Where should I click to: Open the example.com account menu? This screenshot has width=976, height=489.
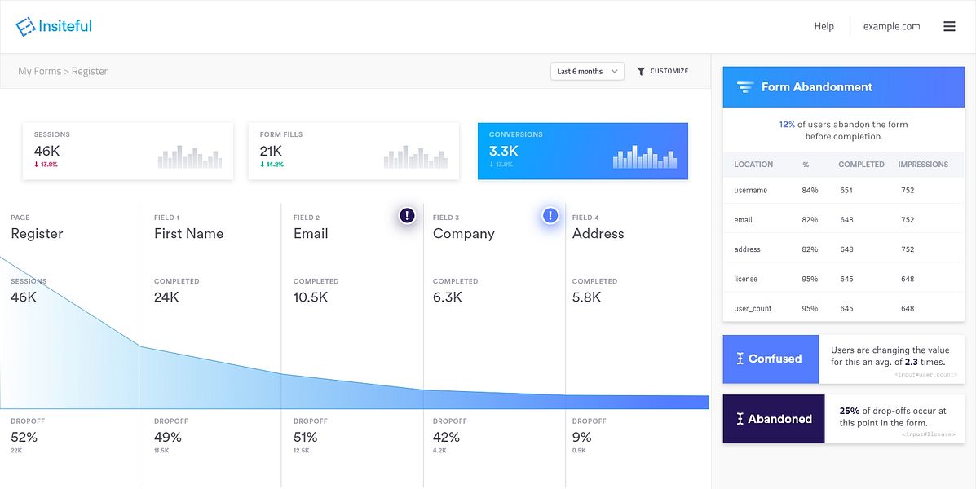pos(891,27)
